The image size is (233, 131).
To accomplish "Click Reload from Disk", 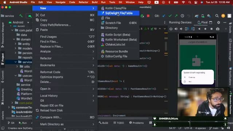I will tap(65, 110).
